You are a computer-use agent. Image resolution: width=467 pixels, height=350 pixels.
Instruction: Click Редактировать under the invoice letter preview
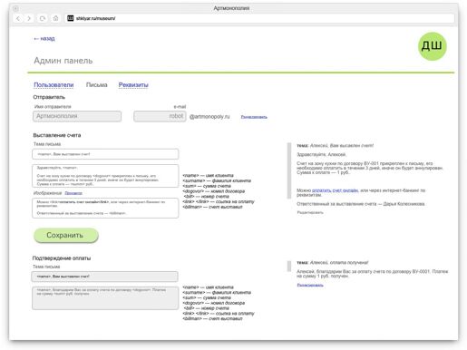pos(310,212)
